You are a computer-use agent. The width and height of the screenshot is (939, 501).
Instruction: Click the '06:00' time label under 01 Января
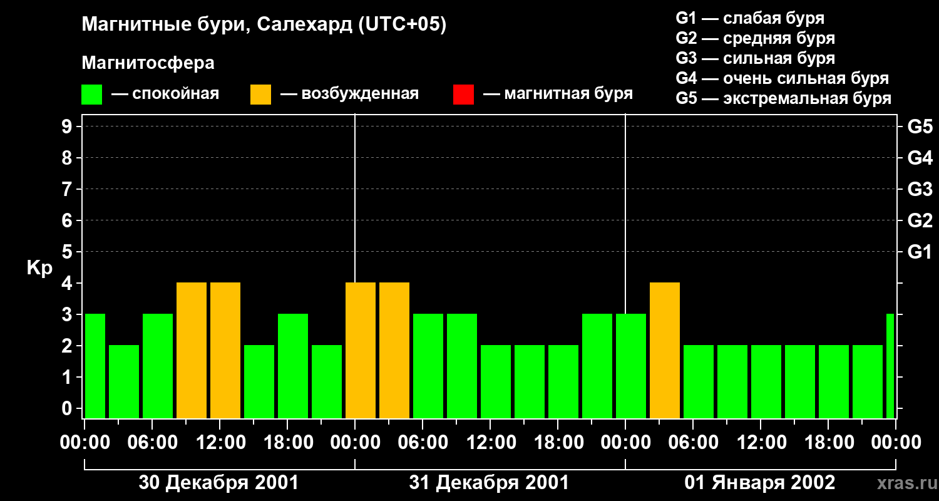tap(693, 443)
